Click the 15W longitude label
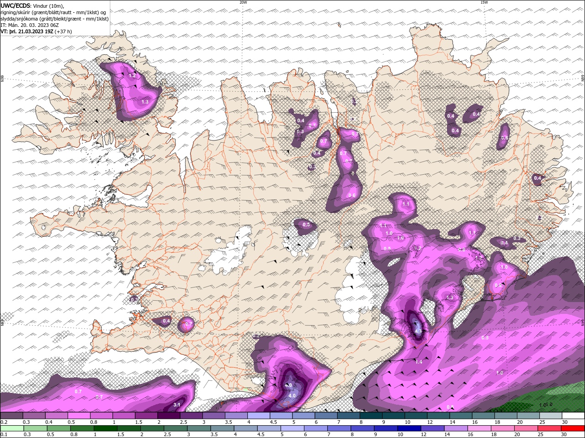Screen dimensions: 585x438 [484, 2]
